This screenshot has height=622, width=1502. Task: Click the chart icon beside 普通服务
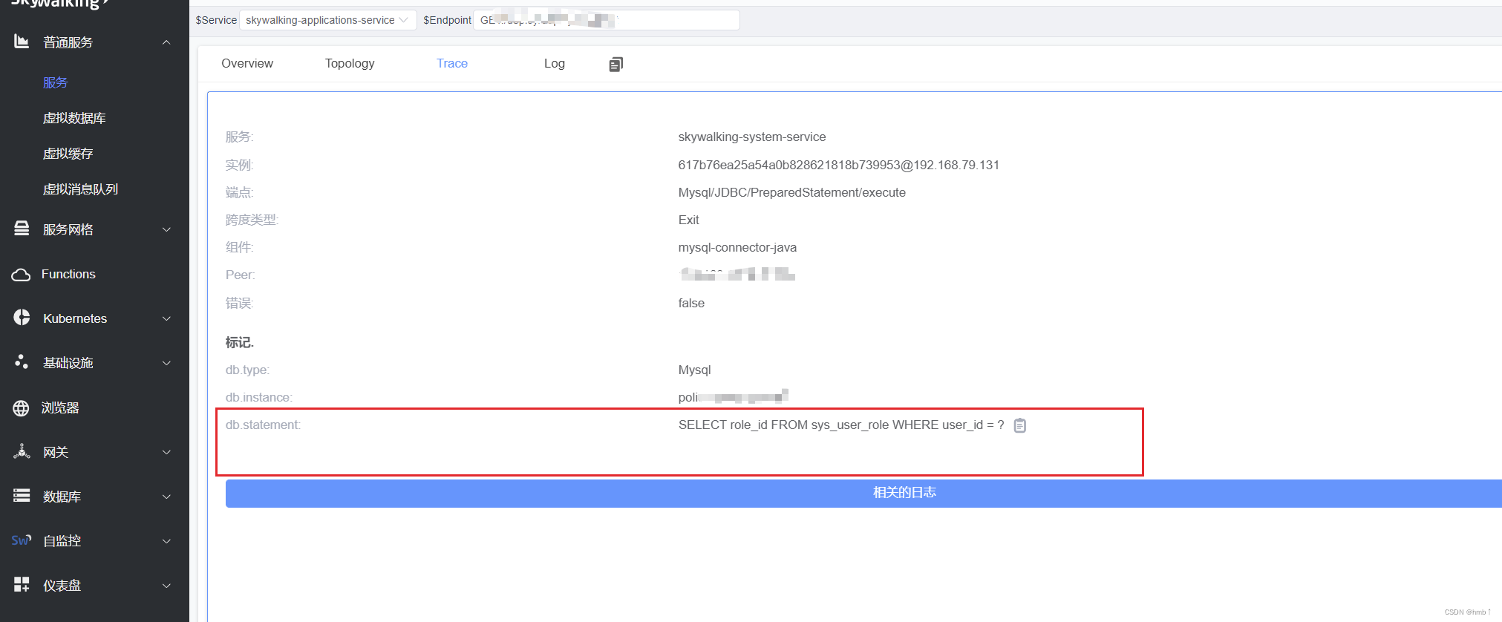pos(22,42)
